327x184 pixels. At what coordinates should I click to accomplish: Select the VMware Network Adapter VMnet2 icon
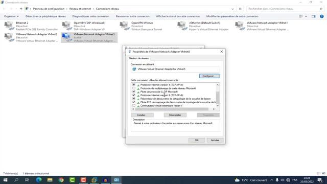point(9,37)
